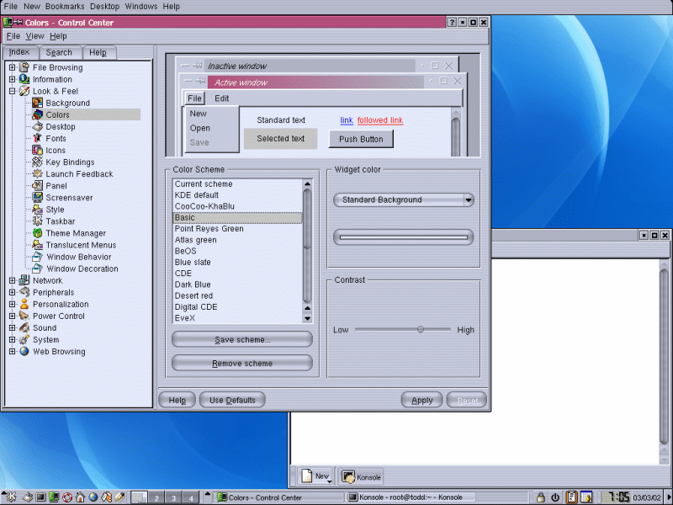The image size is (673, 505).
Task: Select the Point Reyes Green scheme
Action: tap(237, 229)
